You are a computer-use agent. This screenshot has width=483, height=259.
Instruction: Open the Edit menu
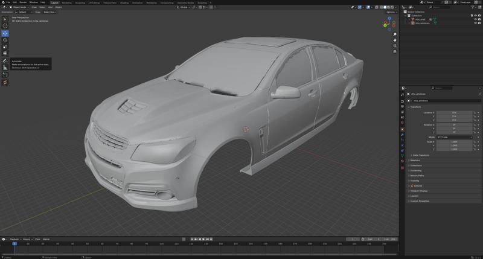[16, 2]
